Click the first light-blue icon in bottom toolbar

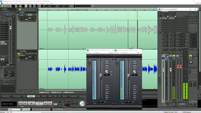24,110
